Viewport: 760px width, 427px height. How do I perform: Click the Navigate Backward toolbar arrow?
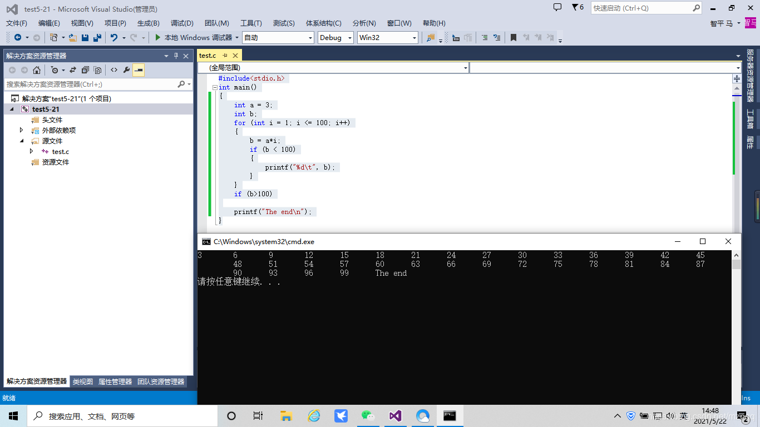[x=18, y=37]
